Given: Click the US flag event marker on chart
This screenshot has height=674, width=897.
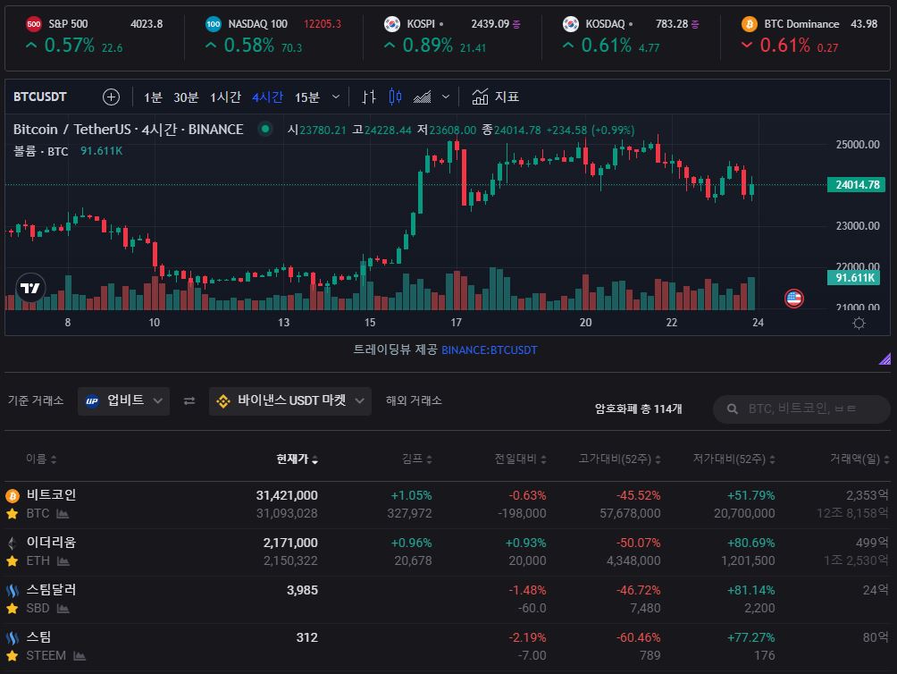Looking at the screenshot, I should [794, 298].
